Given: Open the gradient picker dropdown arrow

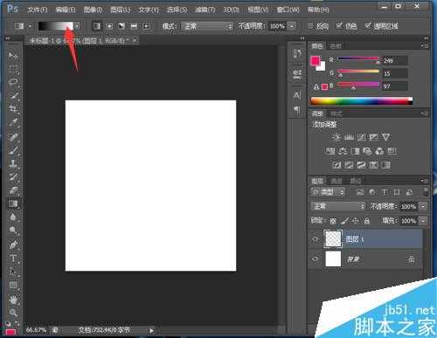Looking at the screenshot, I should coord(77,26).
